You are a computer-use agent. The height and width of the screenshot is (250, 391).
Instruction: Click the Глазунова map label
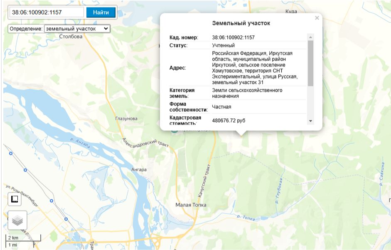[126, 119]
